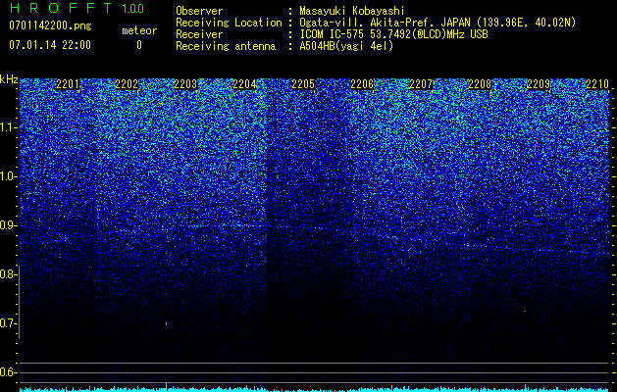Click the 0.9 frequency axis label
Image resolution: width=617 pixels, height=392 pixels.
tap(7, 225)
